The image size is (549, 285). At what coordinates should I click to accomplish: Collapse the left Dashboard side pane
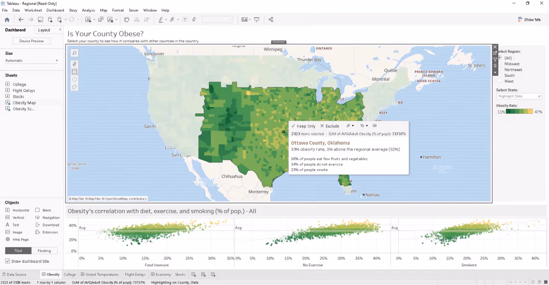60,30
